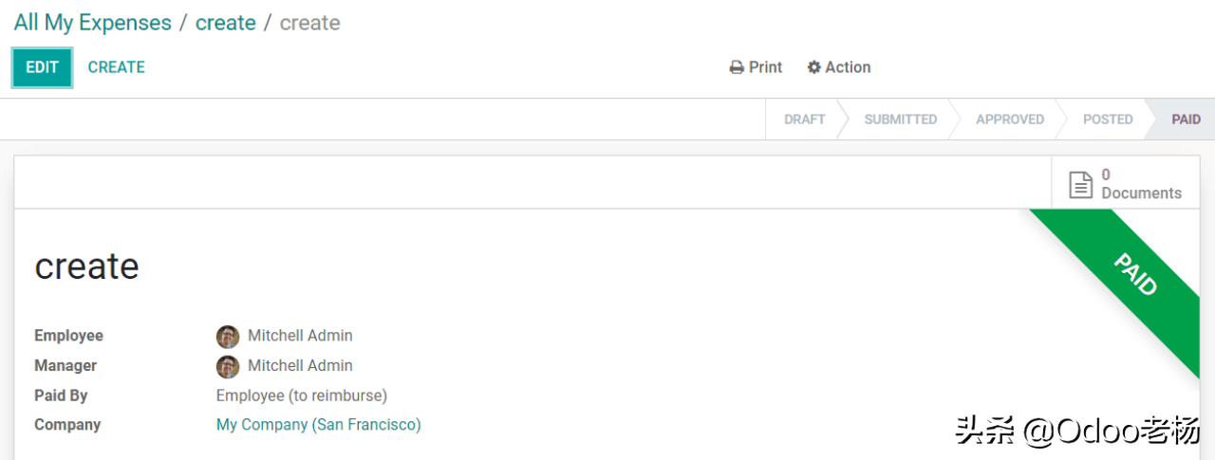The height and width of the screenshot is (460, 1215).
Task: Open the 0 Documents stat button
Action: click(x=1125, y=184)
